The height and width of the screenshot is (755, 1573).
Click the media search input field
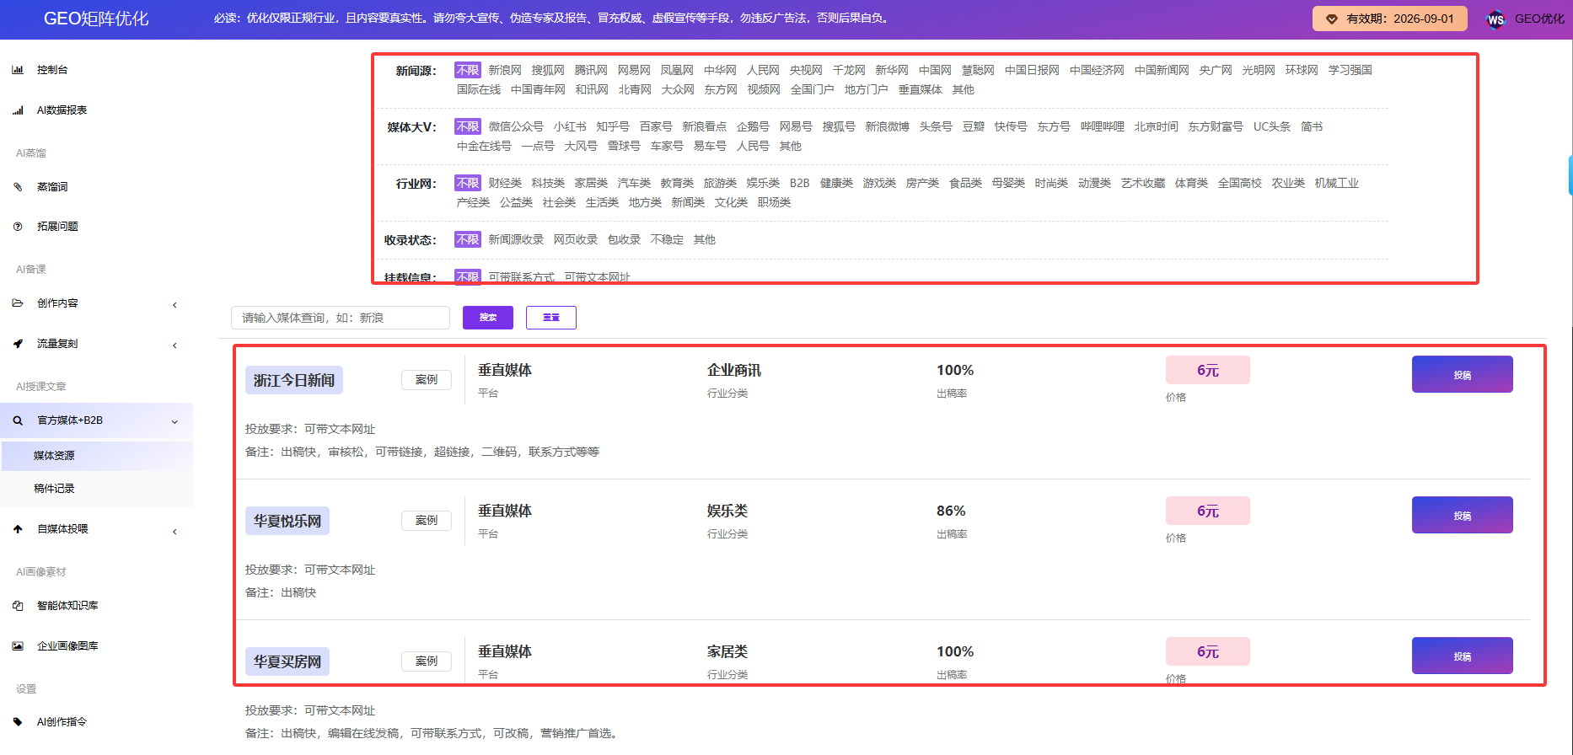(341, 318)
